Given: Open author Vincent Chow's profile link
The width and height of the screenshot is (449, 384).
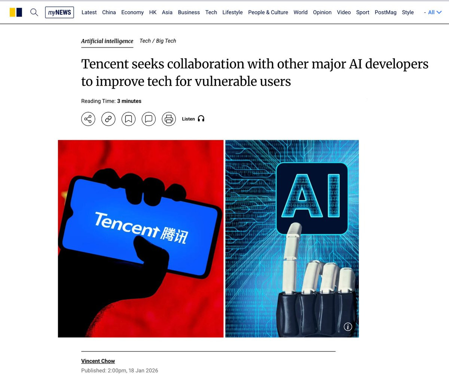Looking at the screenshot, I should [x=98, y=361].
